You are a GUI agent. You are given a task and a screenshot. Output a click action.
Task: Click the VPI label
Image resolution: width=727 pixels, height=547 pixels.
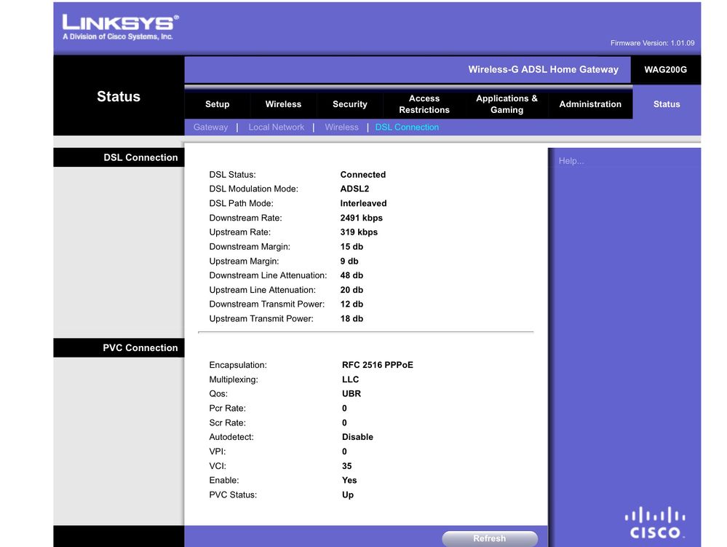[218, 452]
